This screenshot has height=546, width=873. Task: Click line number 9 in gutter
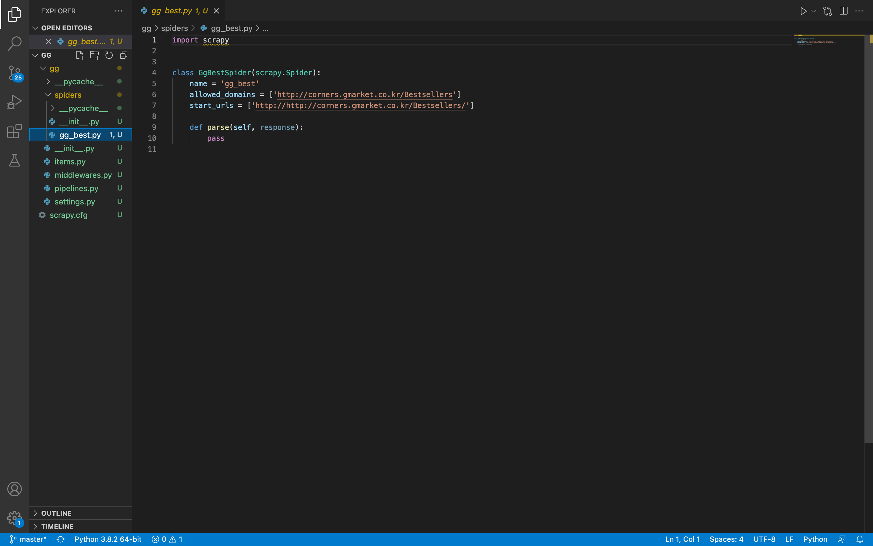click(x=154, y=127)
